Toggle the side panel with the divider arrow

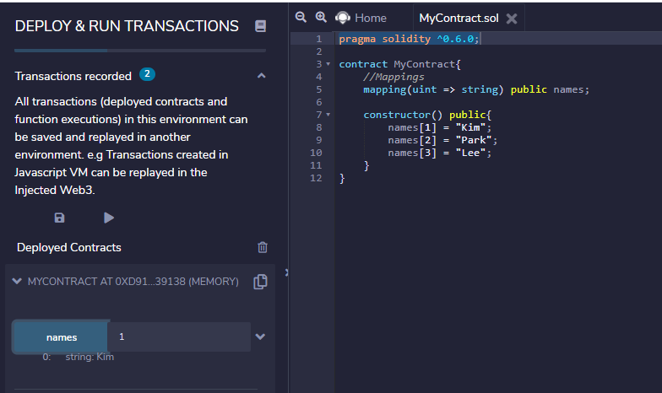(287, 273)
